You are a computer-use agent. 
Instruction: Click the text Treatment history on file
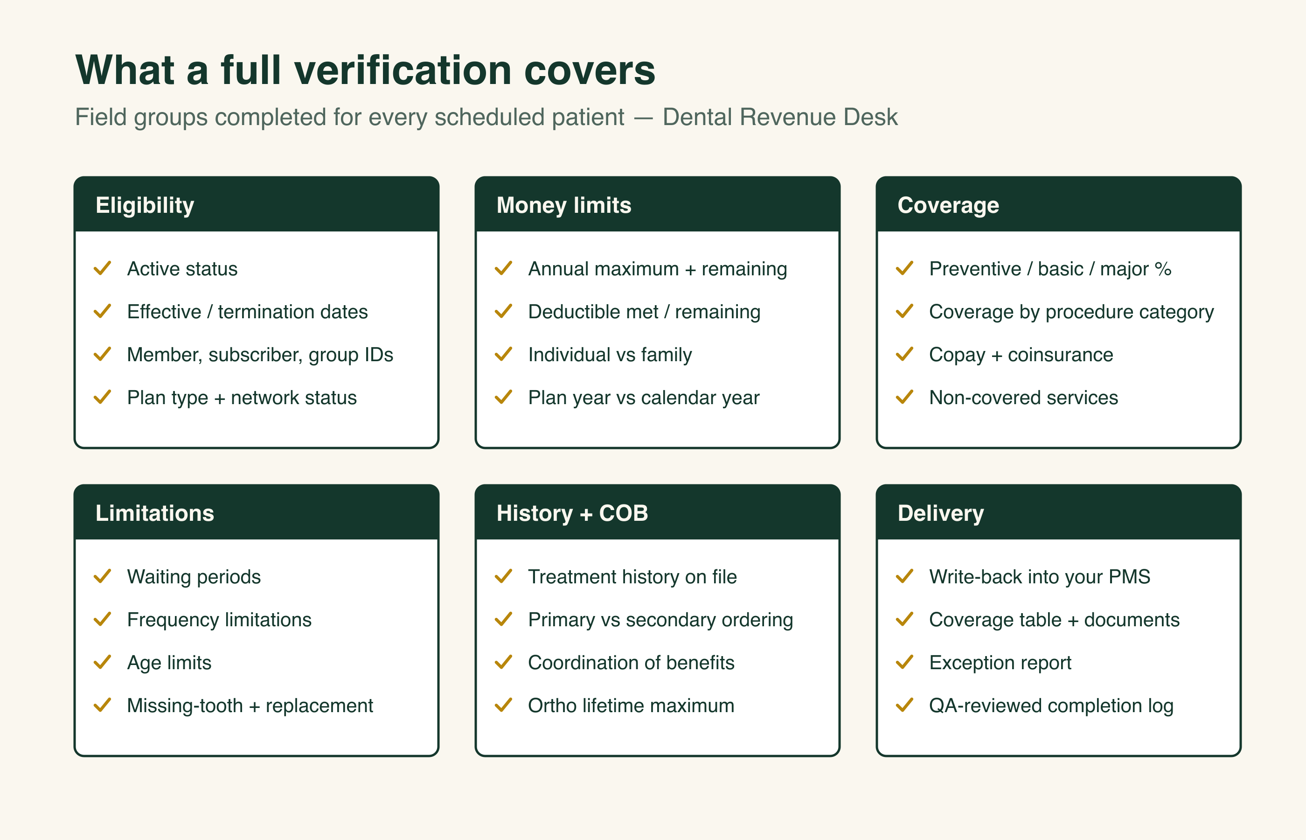tap(633, 577)
